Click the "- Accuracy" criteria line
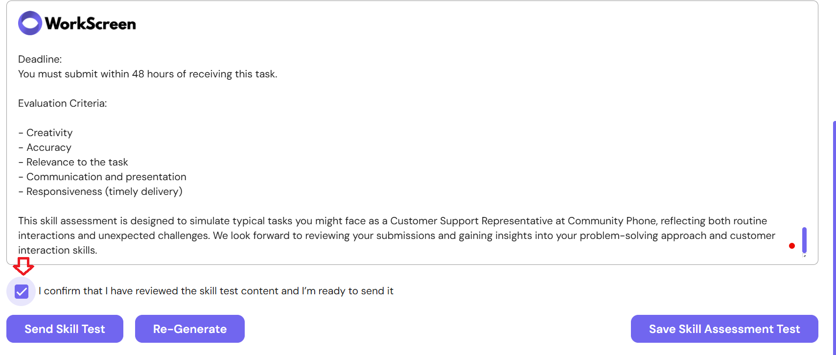Viewport: 836px width, 355px height. point(45,147)
